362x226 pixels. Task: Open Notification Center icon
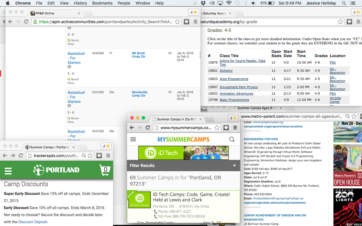click(353, 3)
